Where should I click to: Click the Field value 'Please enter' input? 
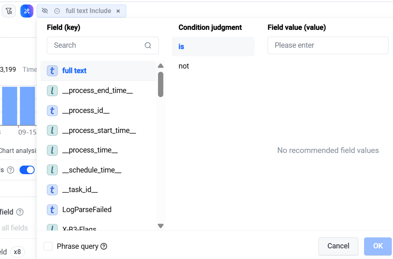point(328,45)
